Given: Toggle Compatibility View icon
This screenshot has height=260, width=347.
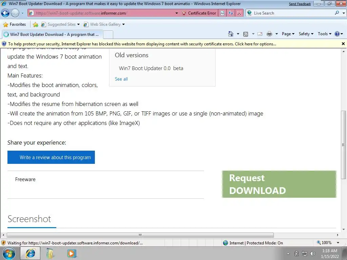Looking at the screenshot, I should (222, 13).
